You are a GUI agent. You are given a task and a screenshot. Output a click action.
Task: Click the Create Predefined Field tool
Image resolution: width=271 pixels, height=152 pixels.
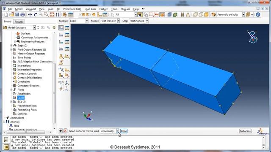[x=61, y=42]
